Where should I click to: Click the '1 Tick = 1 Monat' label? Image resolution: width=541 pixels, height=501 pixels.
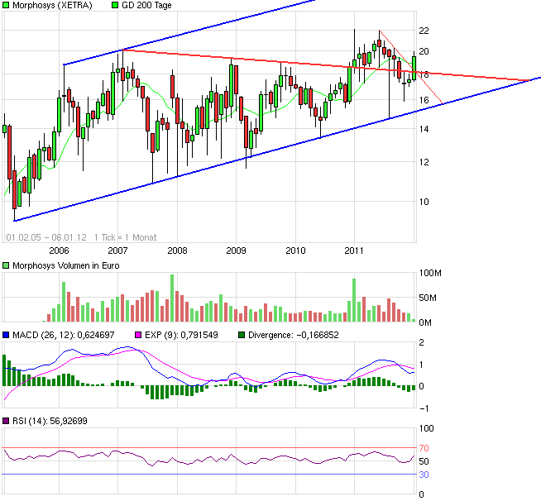click(x=125, y=237)
